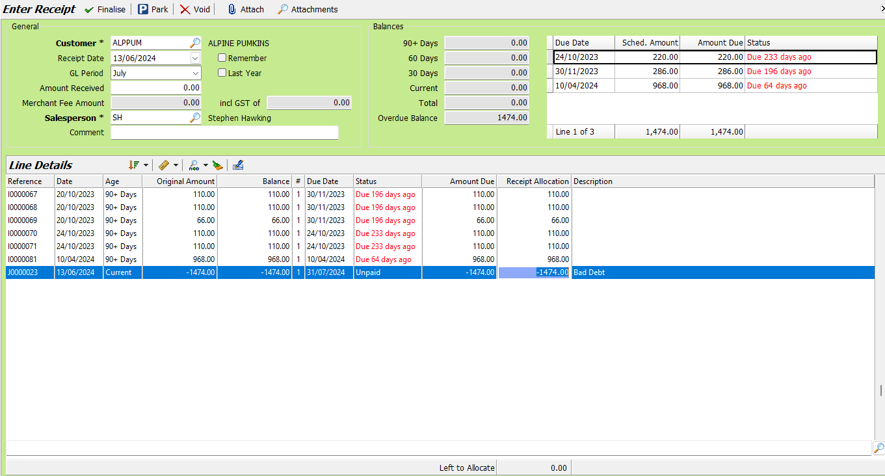The image size is (885, 476).
Task: Click the 66.00 receipt allocation cell
Action: point(534,220)
